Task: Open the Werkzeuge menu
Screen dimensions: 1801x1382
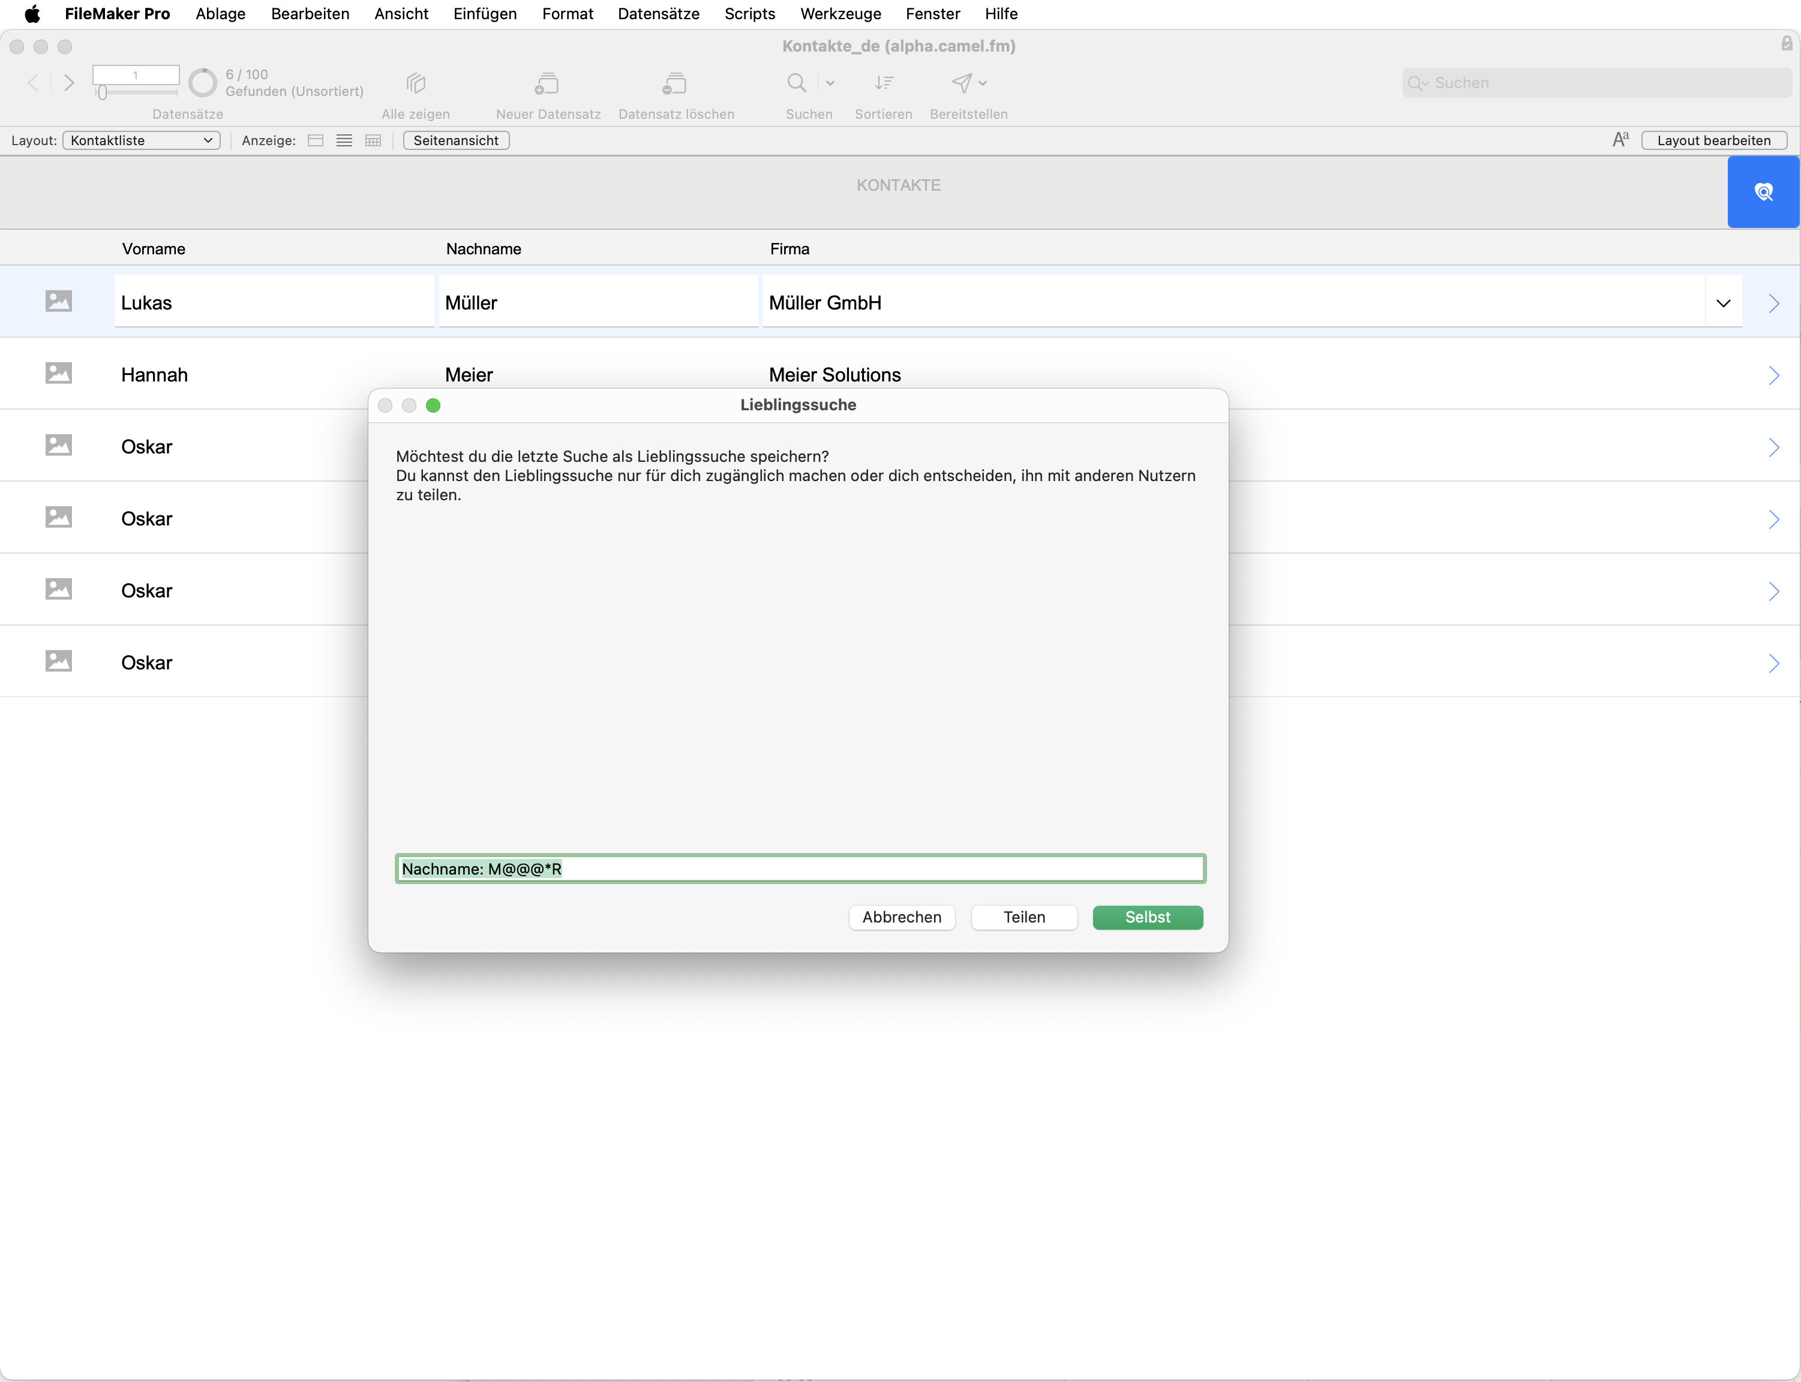Action: click(841, 14)
